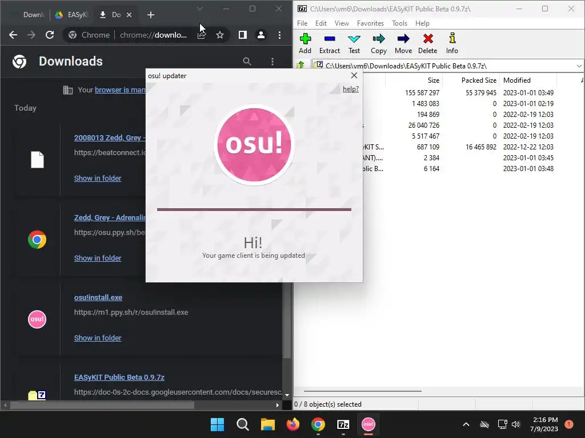The image size is (585, 438).
Task: Open File Explorer from the taskbar
Action: click(x=267, y=424)
